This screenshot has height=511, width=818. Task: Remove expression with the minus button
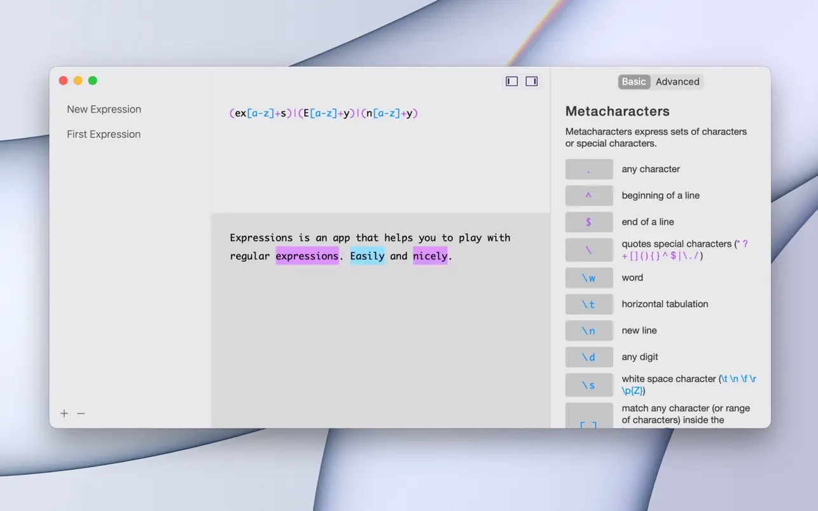pos(81,414)
